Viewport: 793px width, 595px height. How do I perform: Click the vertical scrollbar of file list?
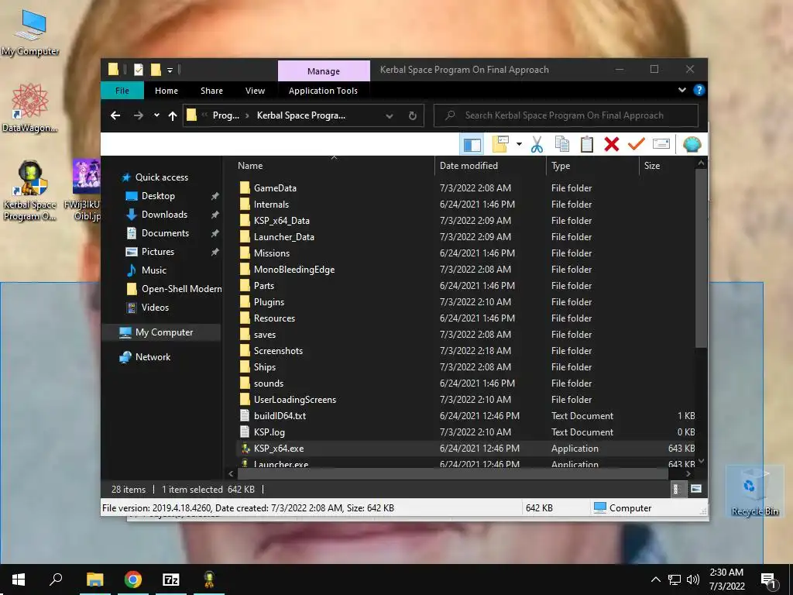pyautogui.click(x=701, y=258)
